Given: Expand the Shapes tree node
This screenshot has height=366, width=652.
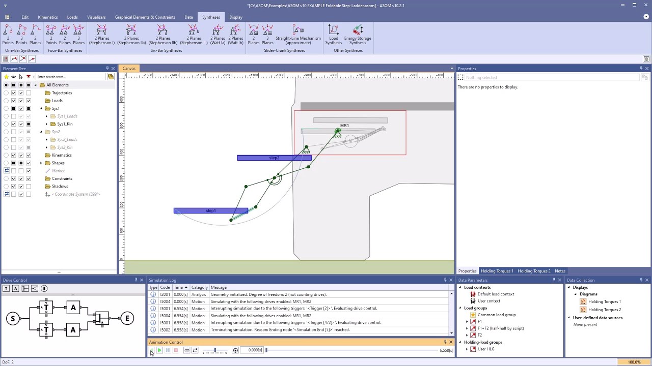Looking at the screenshot, I should [41, 163].
